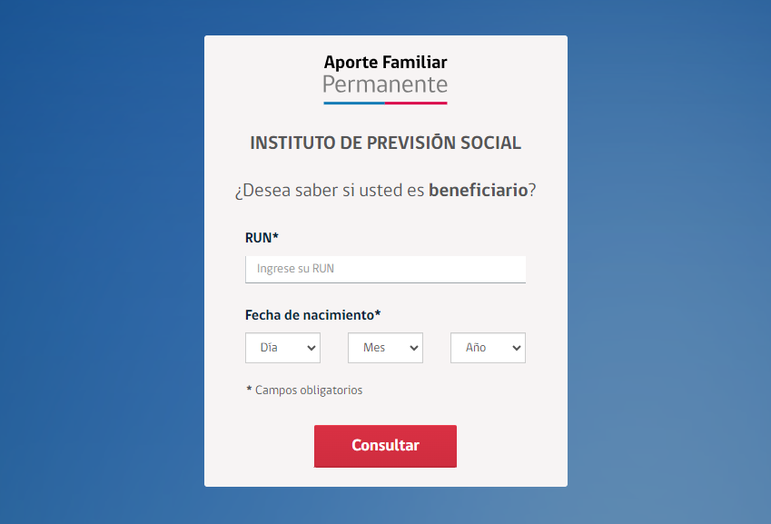Click the blue background outside the form card
The height and width of the screenshot is (524, 771).
point(100,272)
